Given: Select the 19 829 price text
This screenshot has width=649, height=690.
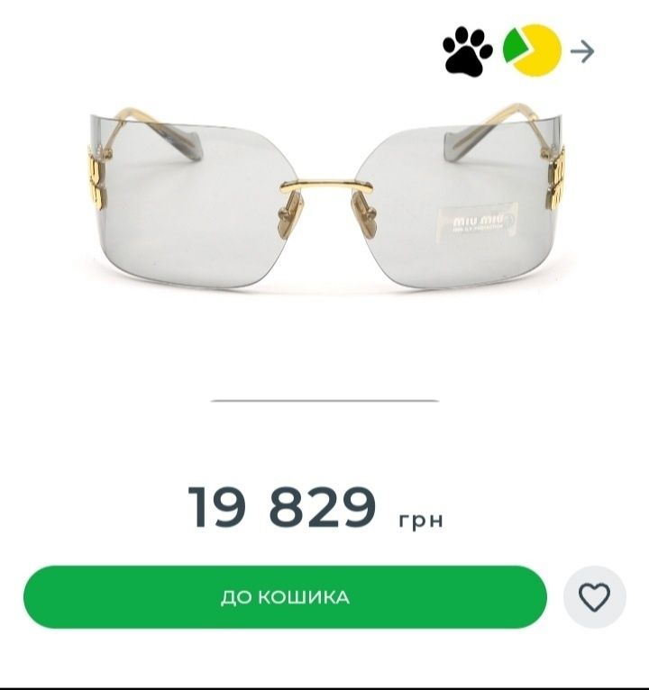Looking at the screenshot, I should click(282, 507).
